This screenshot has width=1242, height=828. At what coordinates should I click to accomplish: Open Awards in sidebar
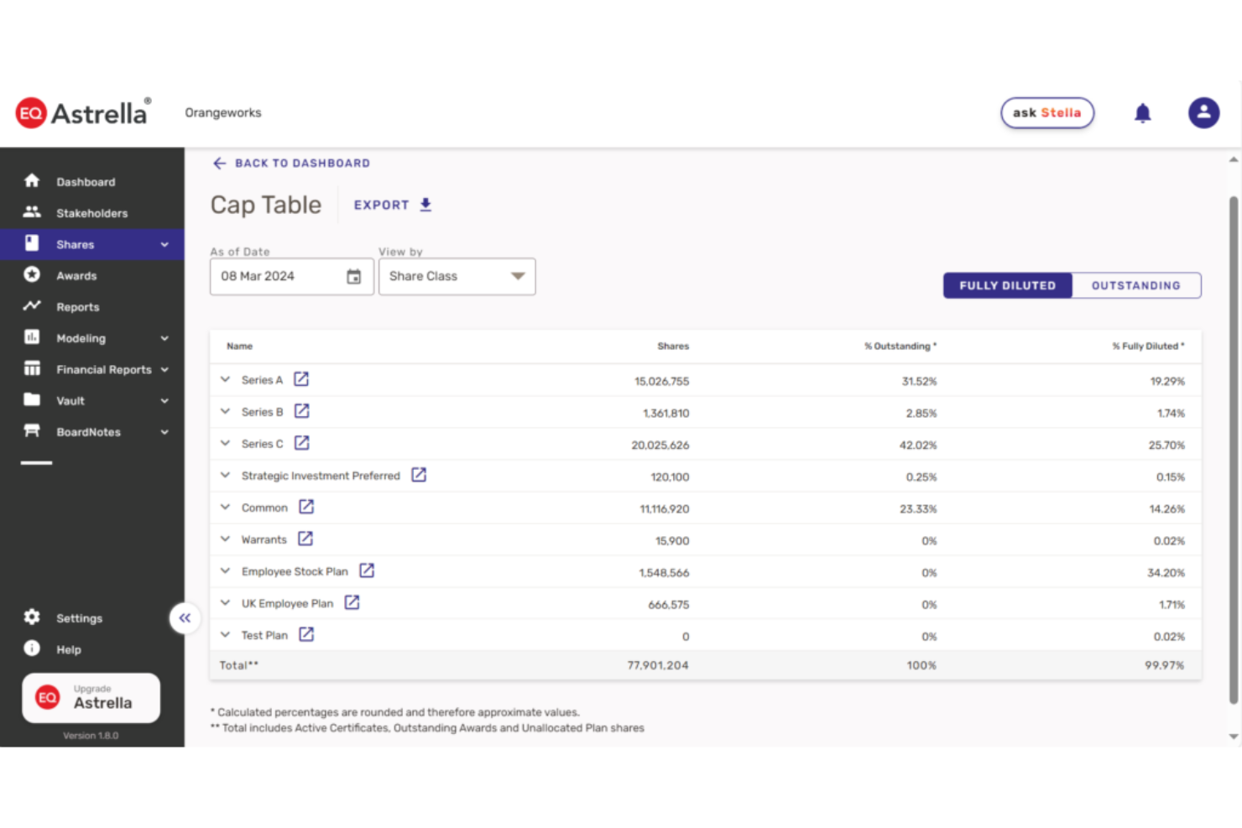point(76,276)
